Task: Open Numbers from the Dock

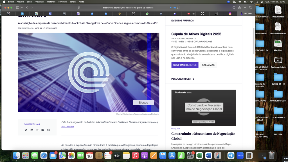Action: [x=181, y=156]
